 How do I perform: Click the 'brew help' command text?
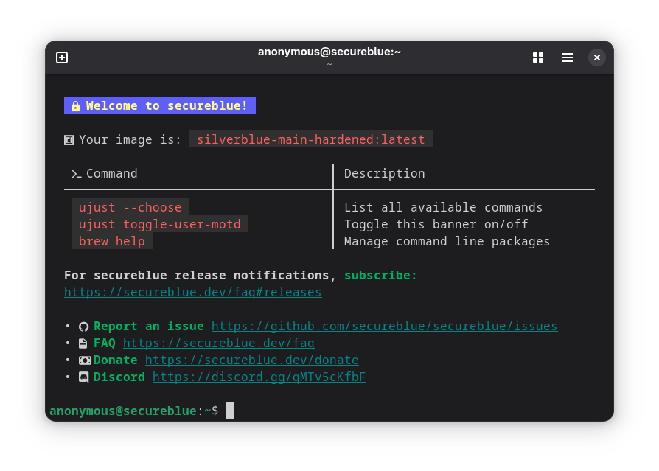(x=112, y=241)
